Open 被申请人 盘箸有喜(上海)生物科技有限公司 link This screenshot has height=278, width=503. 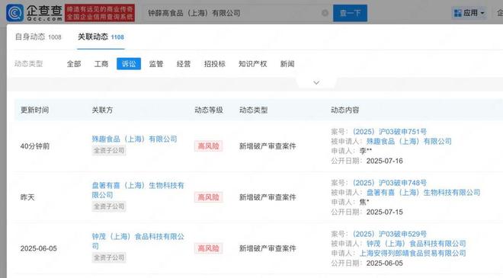tap(424, 193)
